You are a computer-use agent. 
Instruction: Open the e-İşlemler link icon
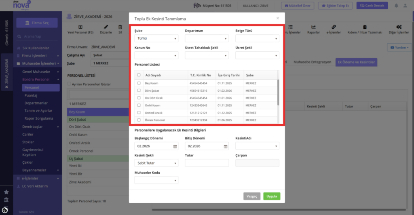click(x=334, y=27)
